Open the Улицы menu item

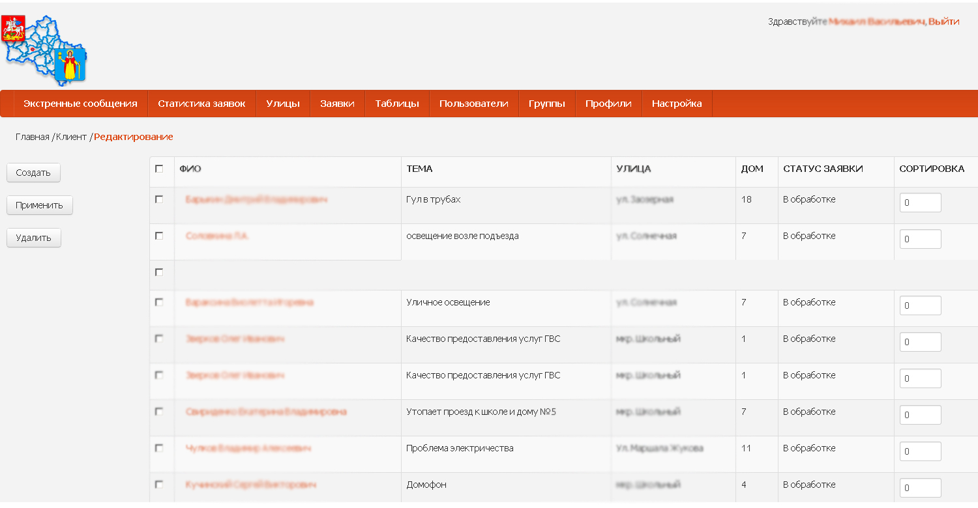click(x=283, y=104)
